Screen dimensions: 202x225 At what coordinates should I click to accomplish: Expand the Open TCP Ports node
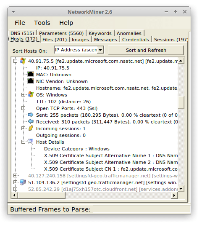[x=23, y=108]
